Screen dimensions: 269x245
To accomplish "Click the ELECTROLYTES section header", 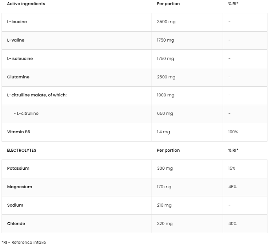I will 22,151.
